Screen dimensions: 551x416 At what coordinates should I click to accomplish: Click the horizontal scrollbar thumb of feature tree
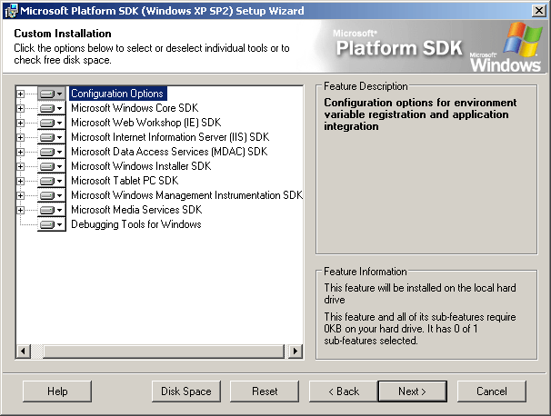pyautogui.click(x=164, y=351)
